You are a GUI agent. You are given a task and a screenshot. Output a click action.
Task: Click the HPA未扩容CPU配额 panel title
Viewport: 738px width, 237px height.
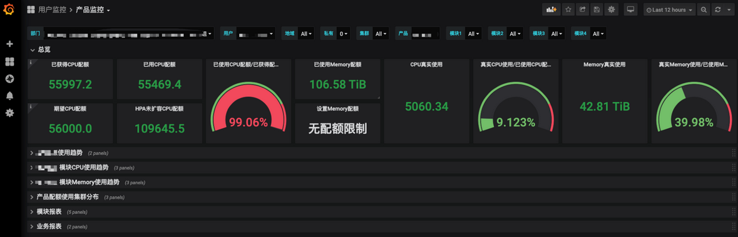[159, 109]
